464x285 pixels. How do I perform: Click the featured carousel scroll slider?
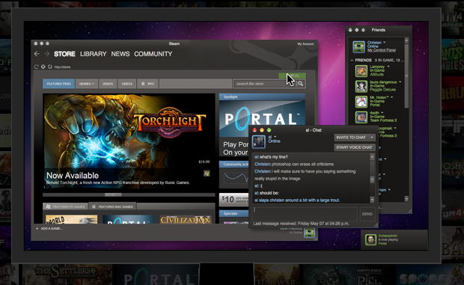point(113,194)
